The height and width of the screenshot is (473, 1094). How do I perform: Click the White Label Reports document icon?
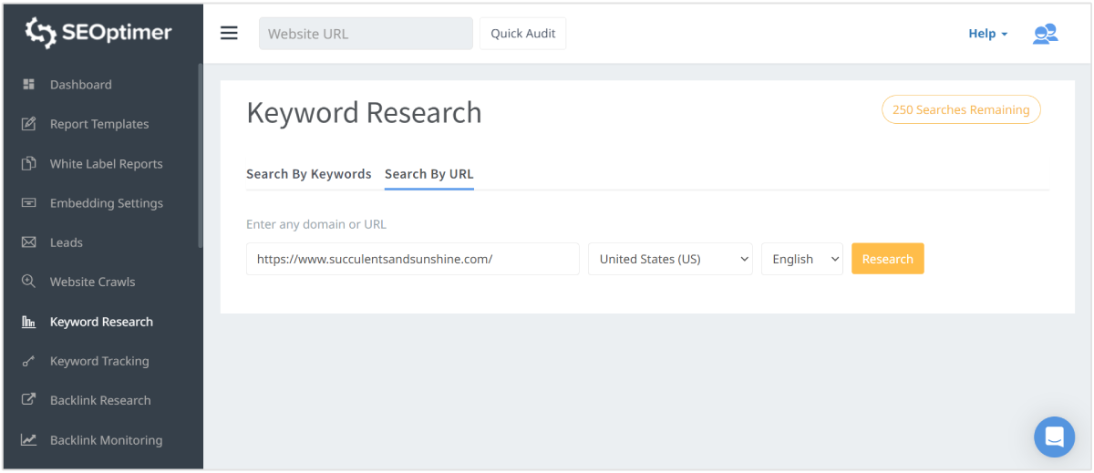(x=29, y=164)
